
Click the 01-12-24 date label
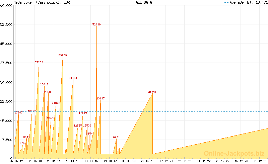pyautogui.click(x=260, y=161)
